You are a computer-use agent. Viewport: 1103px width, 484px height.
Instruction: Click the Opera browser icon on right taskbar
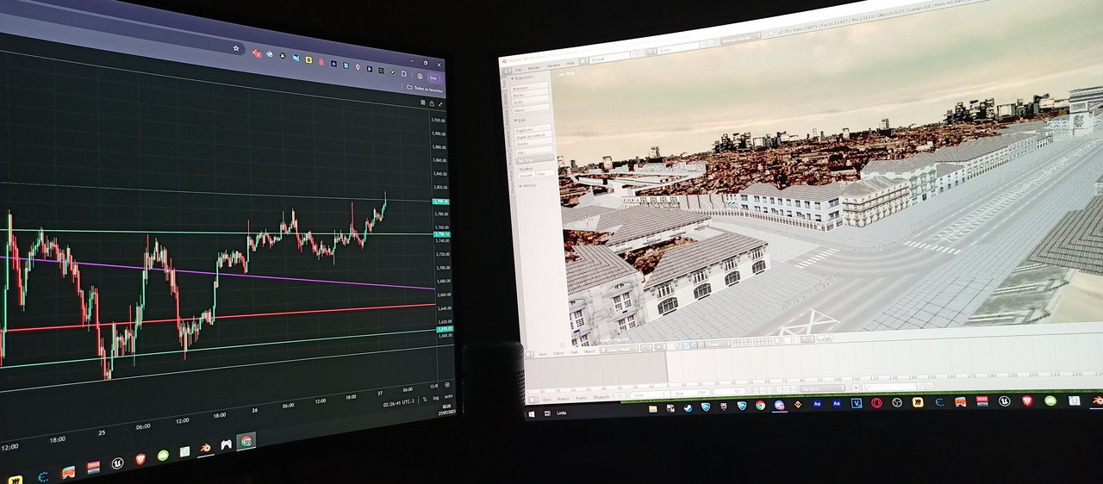click(876, 403)
